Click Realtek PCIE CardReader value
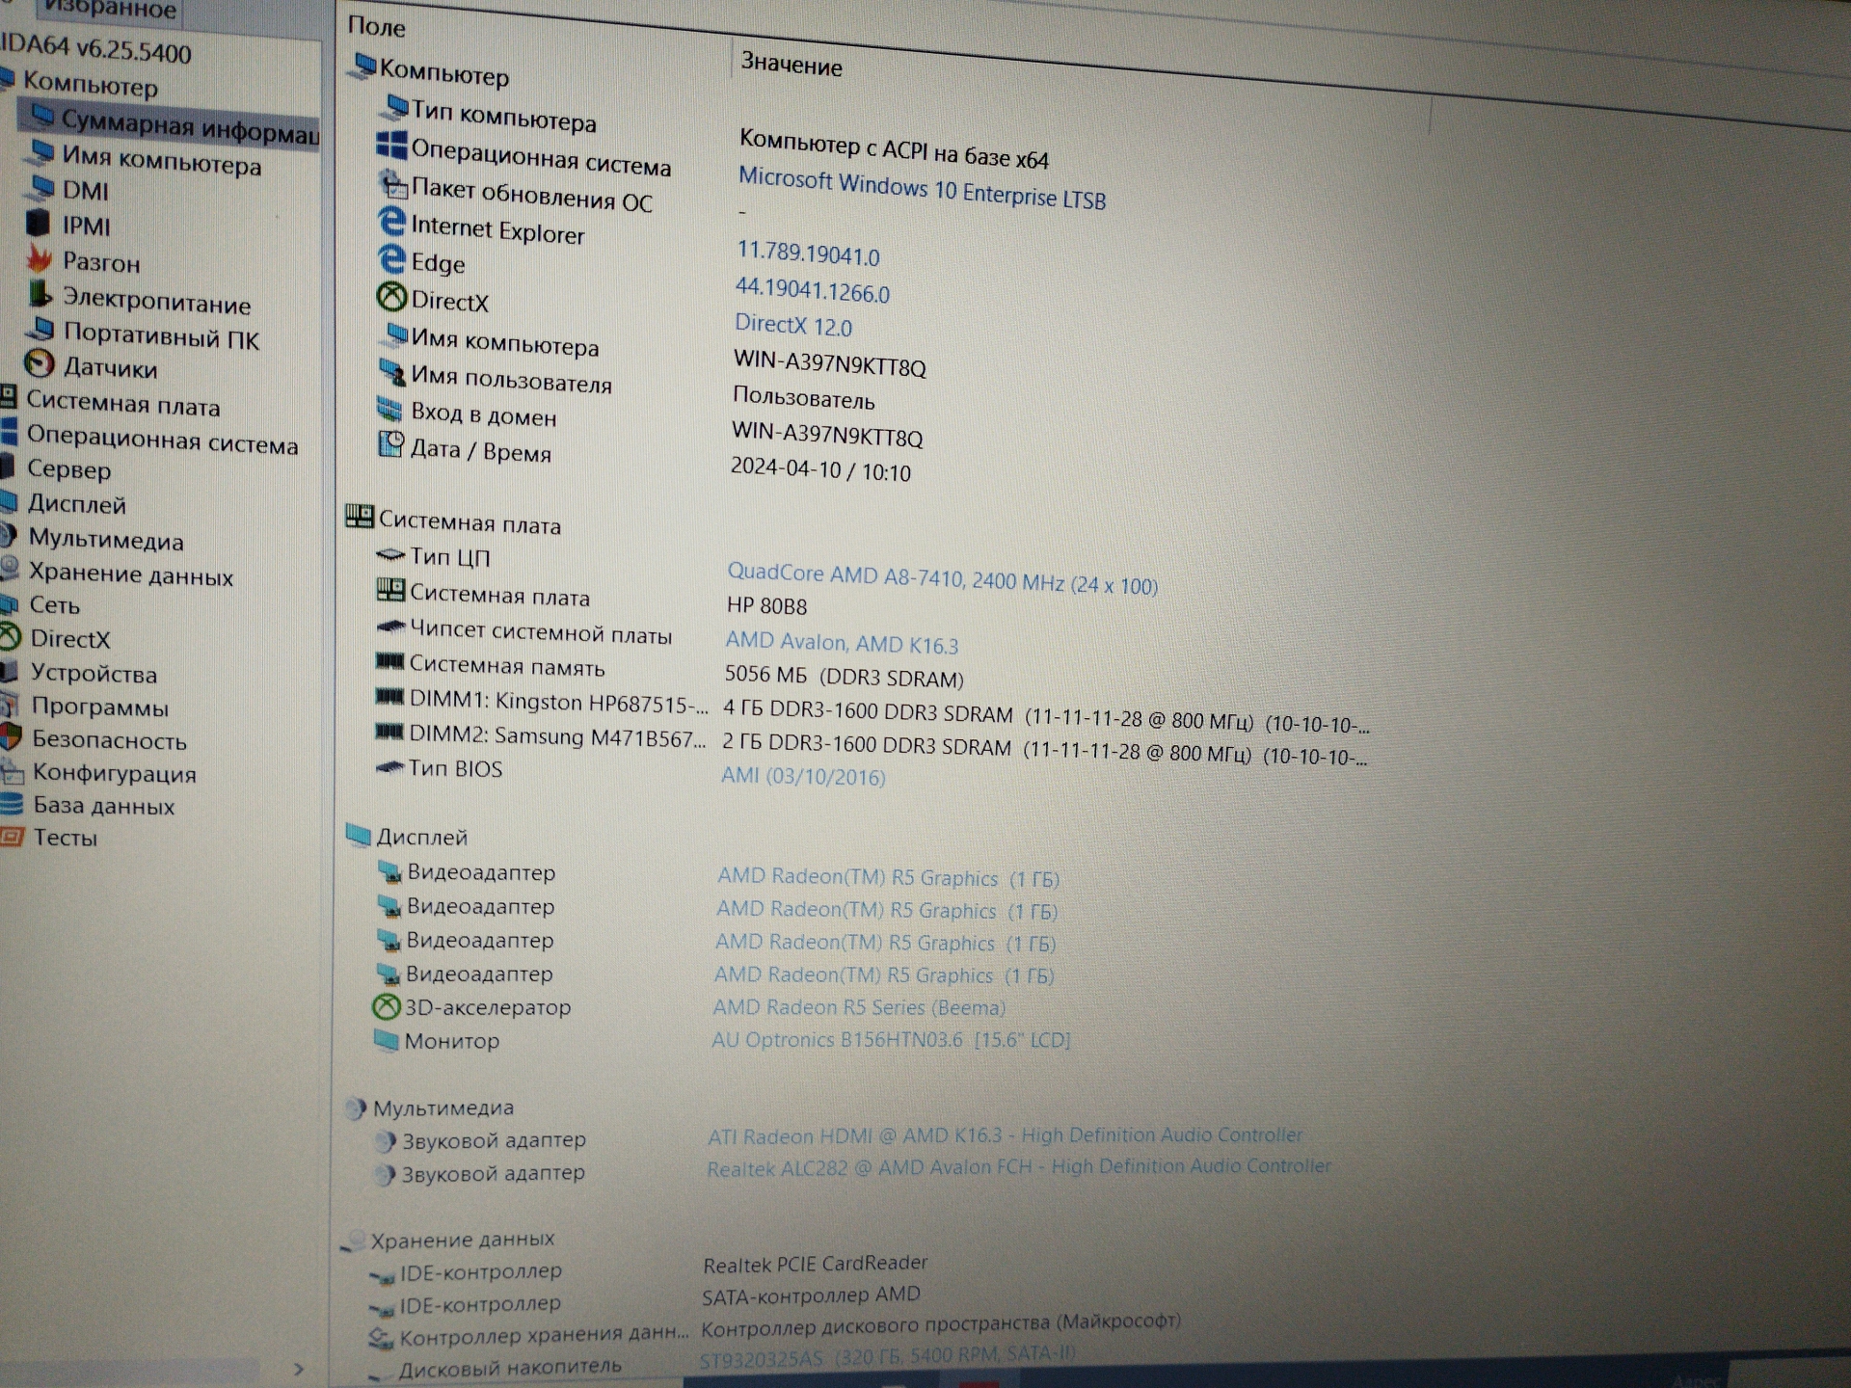1851x1388 pixels. click(x=815, y=1263)
